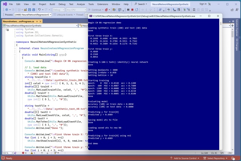Image resolution: width=241 pixels, height=161 pixels.
Task: Open the Process selector dropdown
Action: coord(33,15)
